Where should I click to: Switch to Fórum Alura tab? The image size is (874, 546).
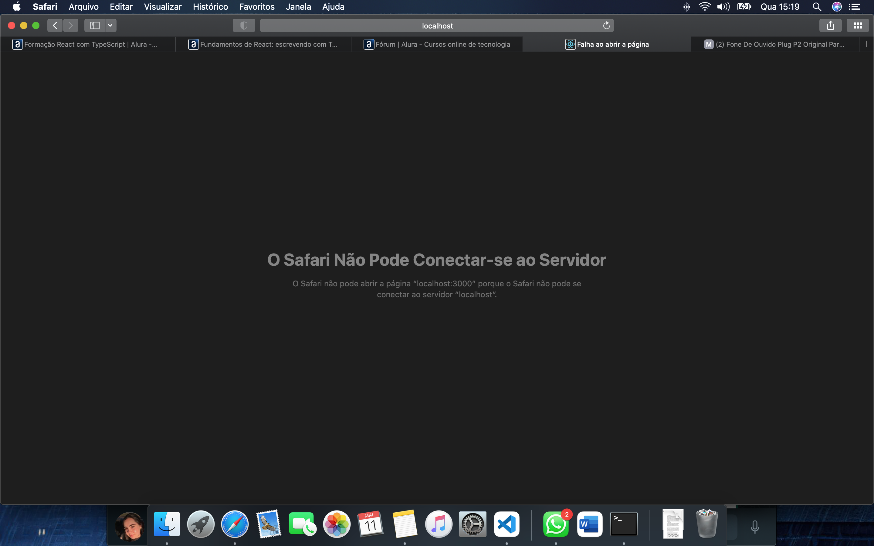click(437, 44)
